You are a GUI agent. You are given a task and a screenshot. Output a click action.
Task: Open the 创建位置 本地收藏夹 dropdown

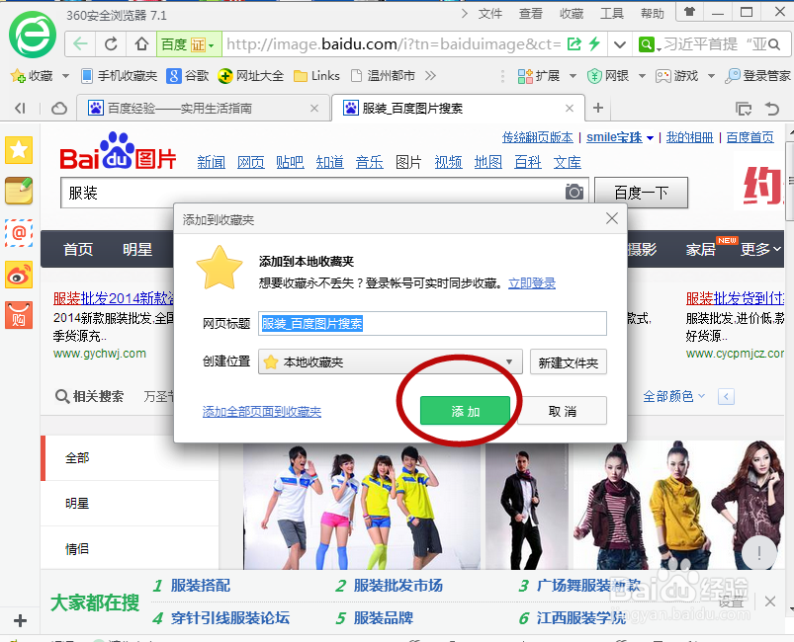tap(390, 361)
